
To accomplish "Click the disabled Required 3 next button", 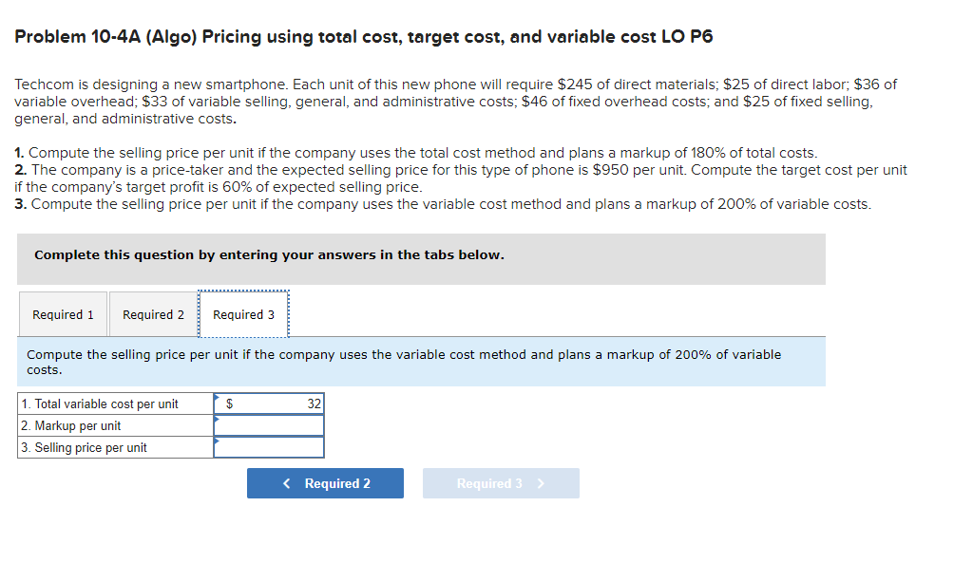I will (501, 483).
